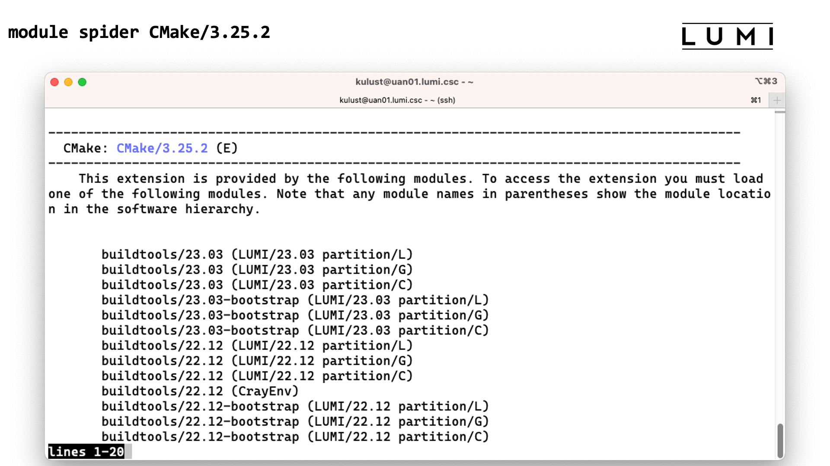Click line 'buildtools/22.12-bootstrap (LUMI/22.12 partition/G)'
830x466 pixels.
pos(295,422)
